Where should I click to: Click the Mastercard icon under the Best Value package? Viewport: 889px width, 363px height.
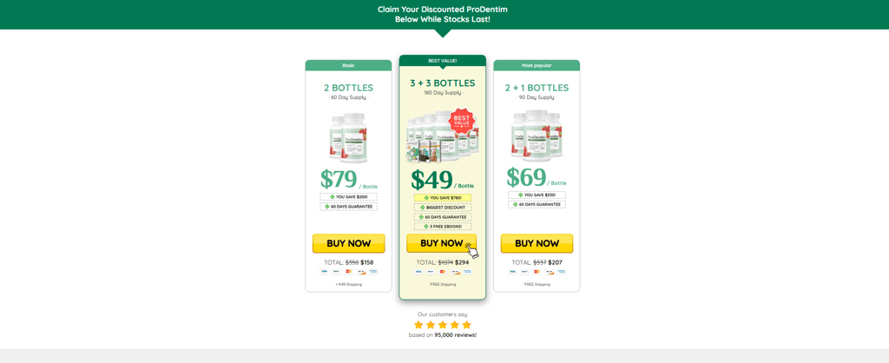[x=442, y=271]
